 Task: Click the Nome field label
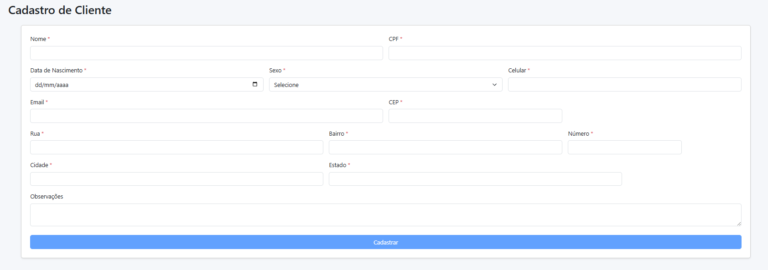click(38, 39)
